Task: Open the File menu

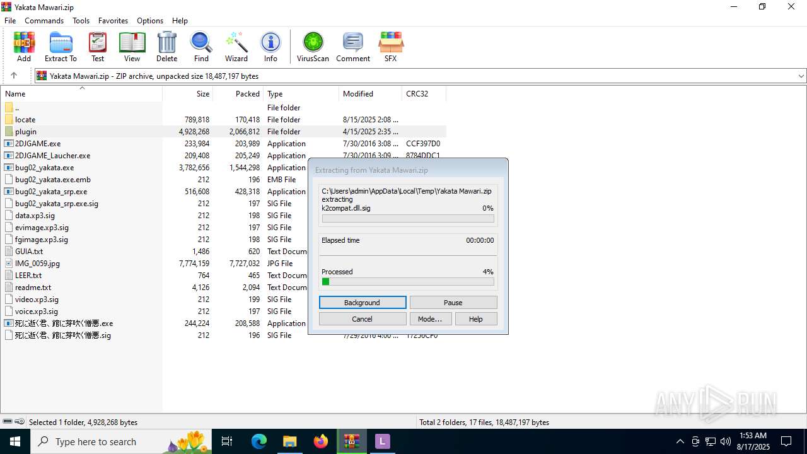Action: click(10, 20)
